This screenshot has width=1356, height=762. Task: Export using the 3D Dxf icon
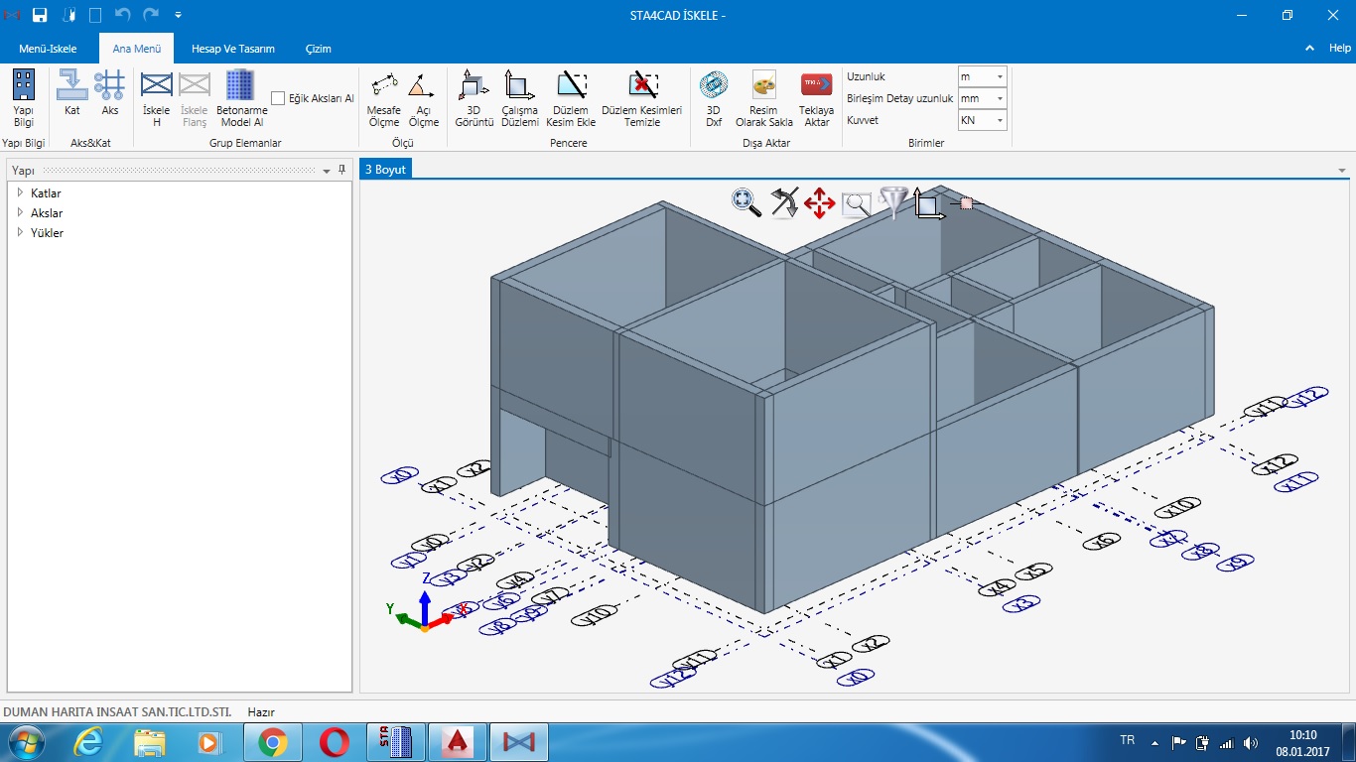(713, 97)
